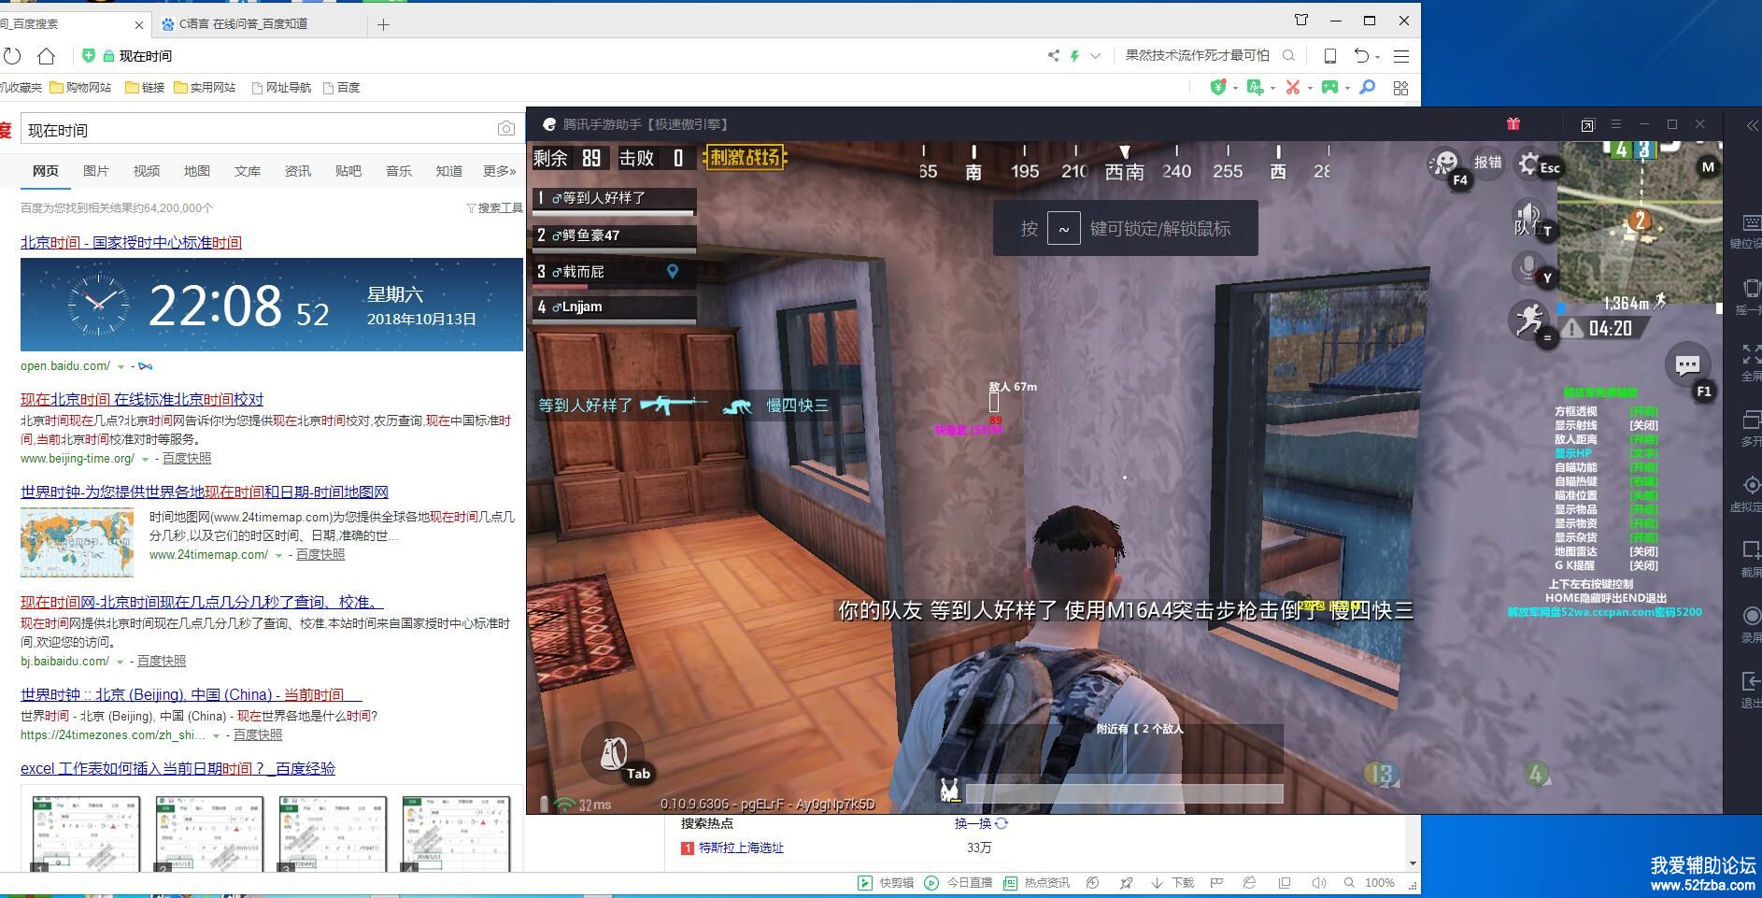Toggle team voice speaker (T) button
This screenshot has height=898, width=1762.
[1528, 219]
